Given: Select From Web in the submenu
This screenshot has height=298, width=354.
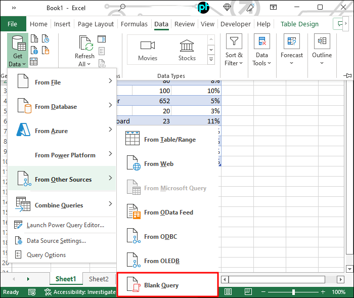Looking at the screenshot, I should point(159,164).
